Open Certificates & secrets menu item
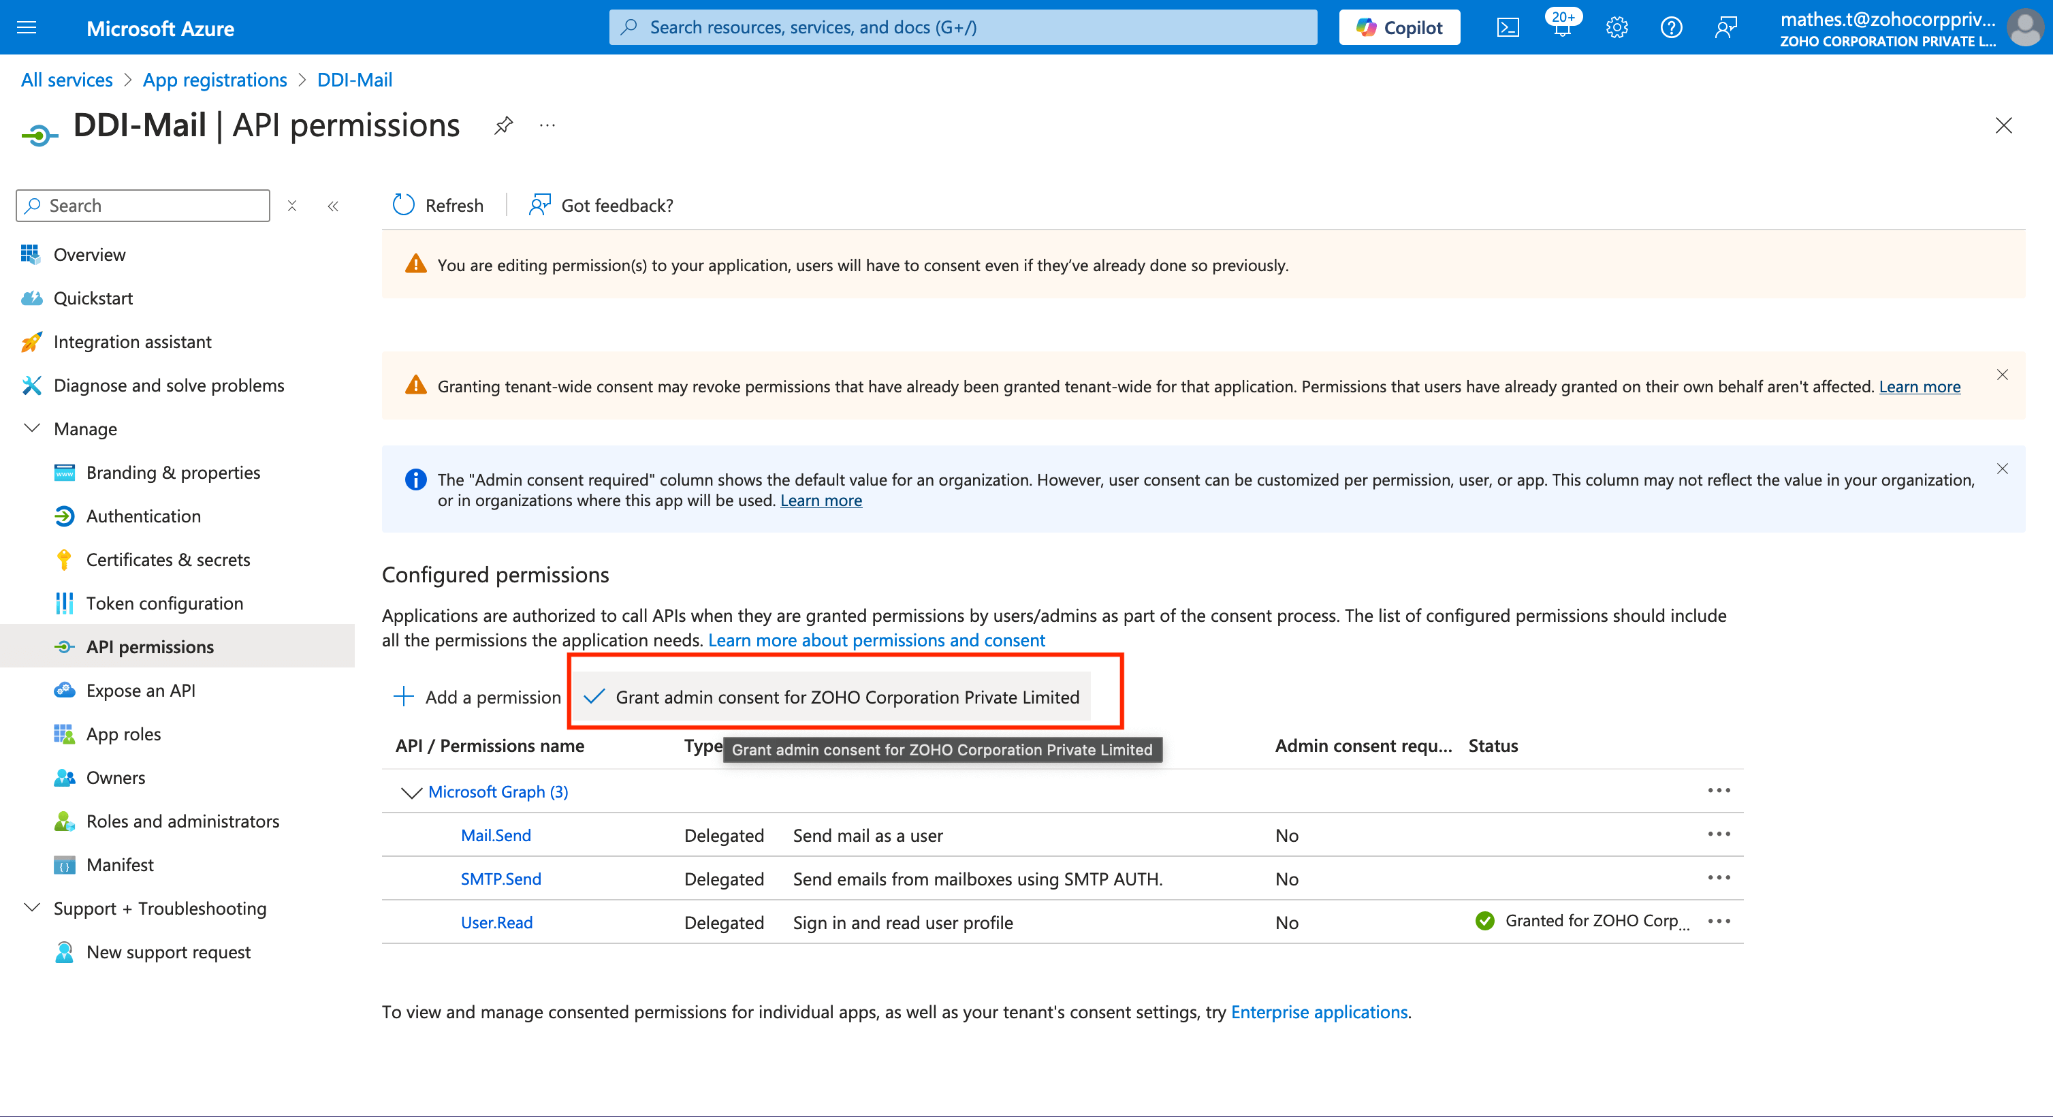The height and width of the screenshot is (1117, 2053). click(x=168, y=560)
